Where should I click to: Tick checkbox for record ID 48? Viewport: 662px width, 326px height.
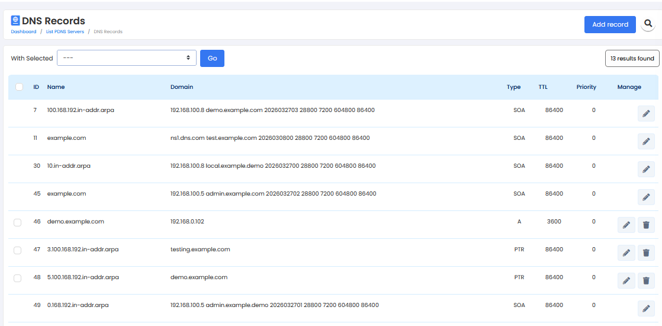[x=17, y=278]
